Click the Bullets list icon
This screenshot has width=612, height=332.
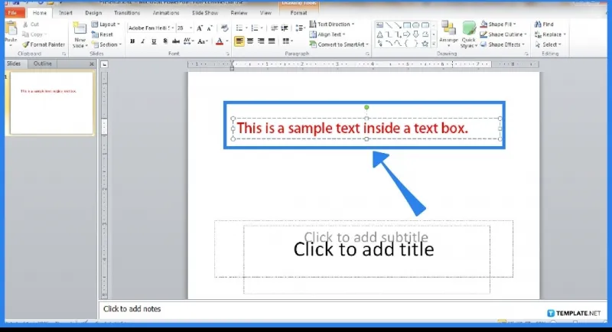pos(241,28)
